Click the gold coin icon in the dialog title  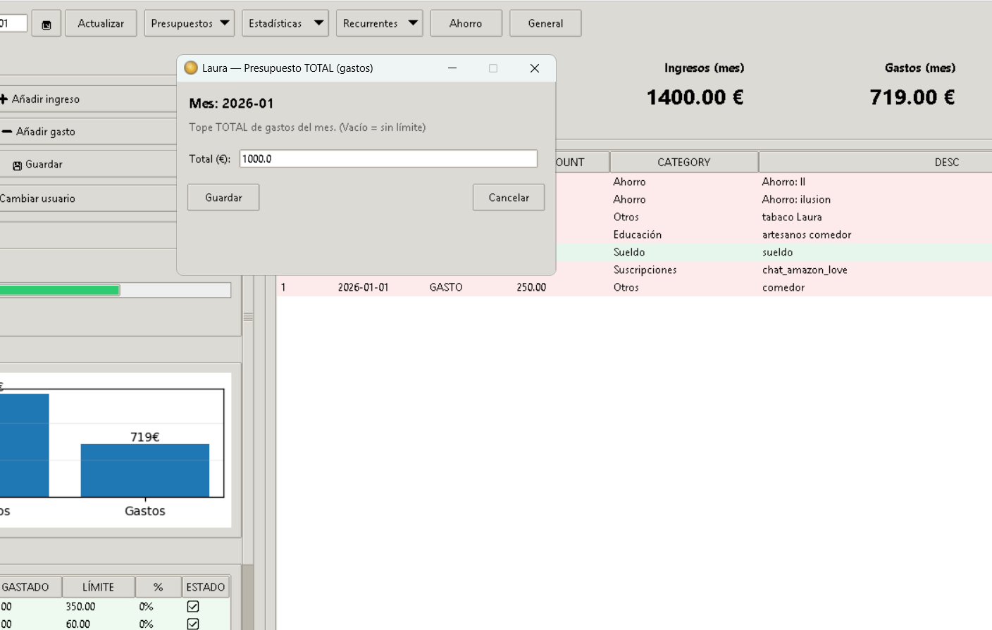191,68
